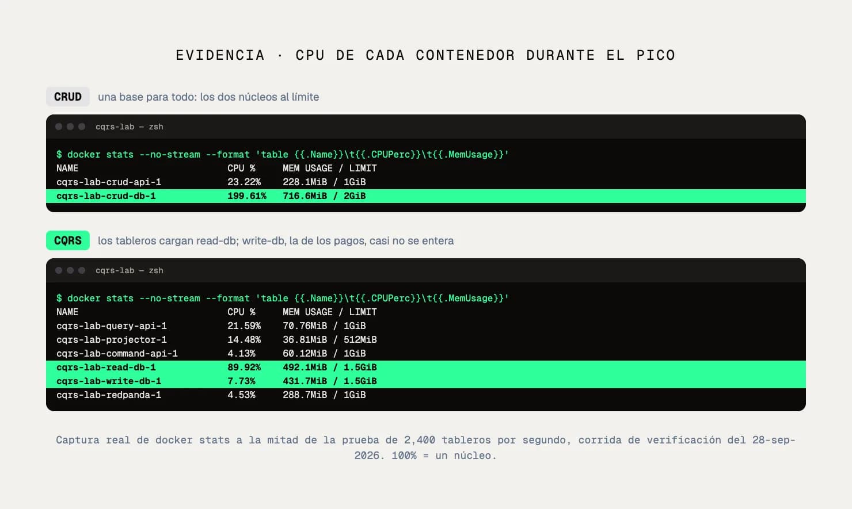The height and width of the screenshot is (509, 852).
Task: Click the cqrs-lab-crud-api-1 row name
Action: click(109, 182)
